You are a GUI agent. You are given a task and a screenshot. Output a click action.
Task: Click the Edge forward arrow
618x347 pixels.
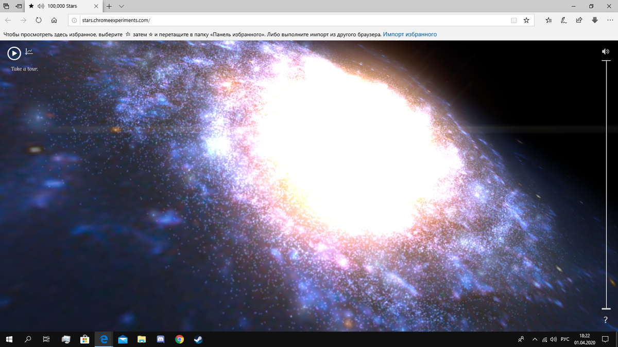(24, 21)
